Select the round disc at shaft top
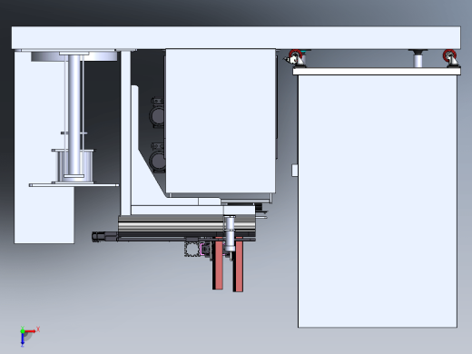The image size is (472, 354). [74, 56]
